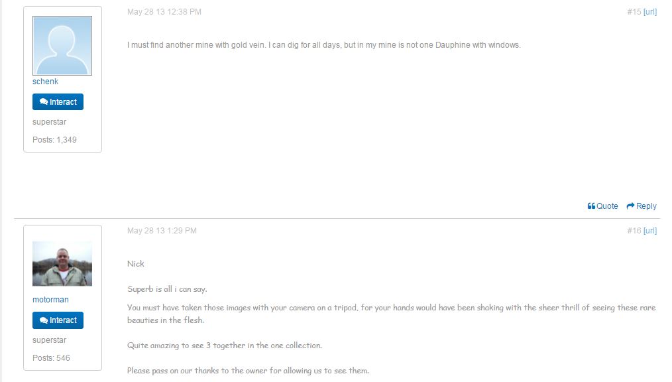
Task: Open schenk's default avatar image
Action: coord(62,46)
